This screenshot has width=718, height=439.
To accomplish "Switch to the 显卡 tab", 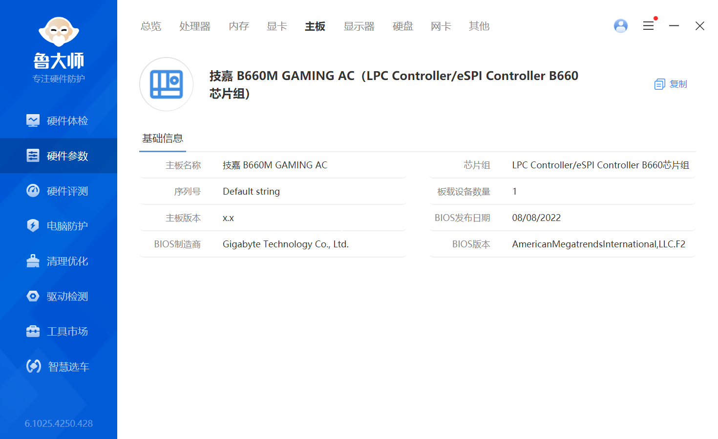I will [277, 26].
